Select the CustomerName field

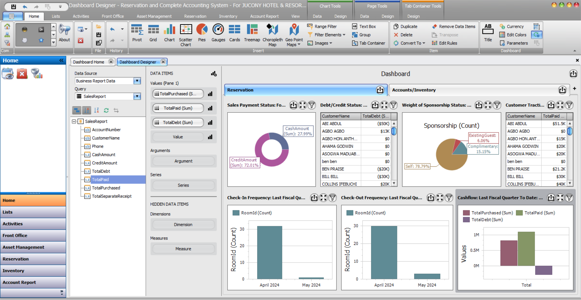[106, 138]
